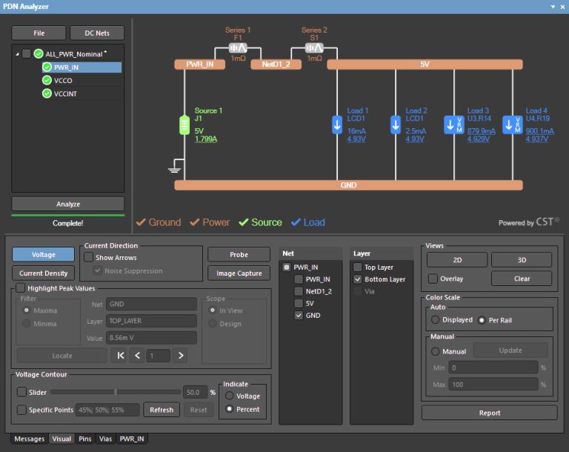
Task: Select the Load 1 LCD1 arrow icon
Action: [x=337, y=124]
